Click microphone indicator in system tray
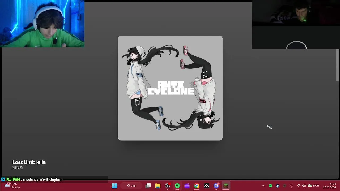Viewport: 340px width, 191px height. coord(292,186)
